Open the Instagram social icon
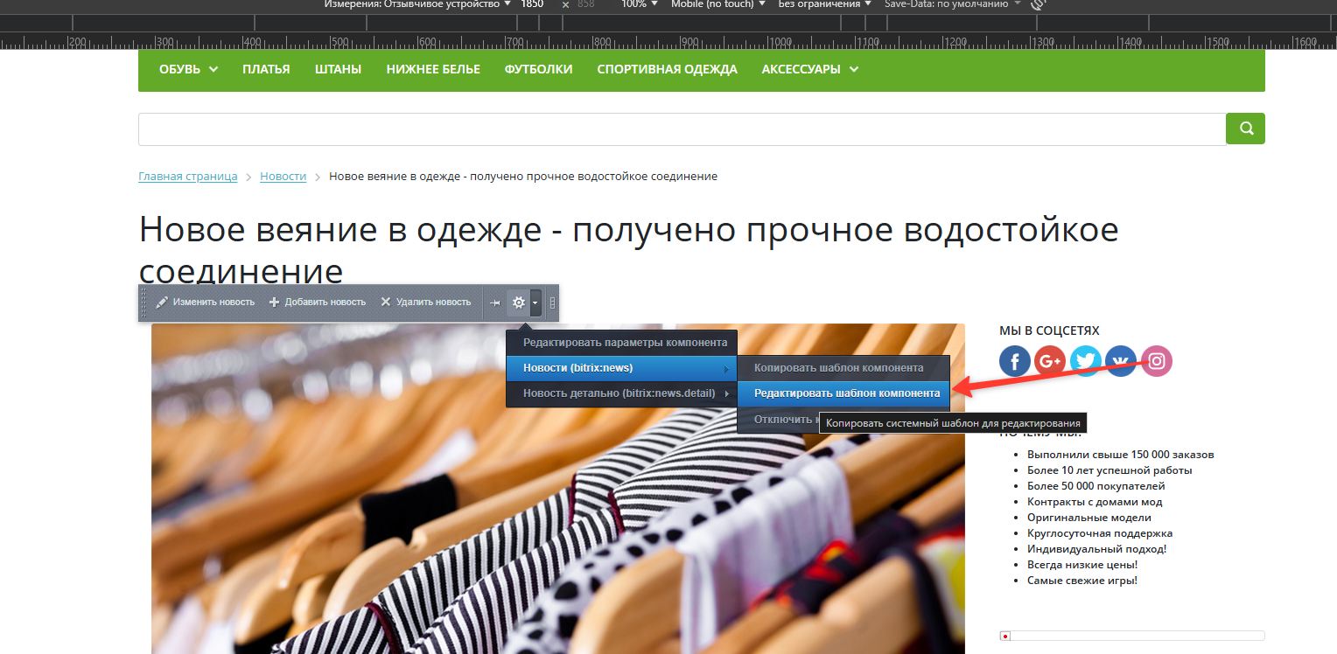Screen dimensions: 1337x654 [1157, 361]
